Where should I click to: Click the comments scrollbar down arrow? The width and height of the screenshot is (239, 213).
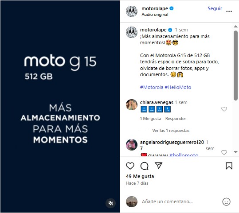235,152
